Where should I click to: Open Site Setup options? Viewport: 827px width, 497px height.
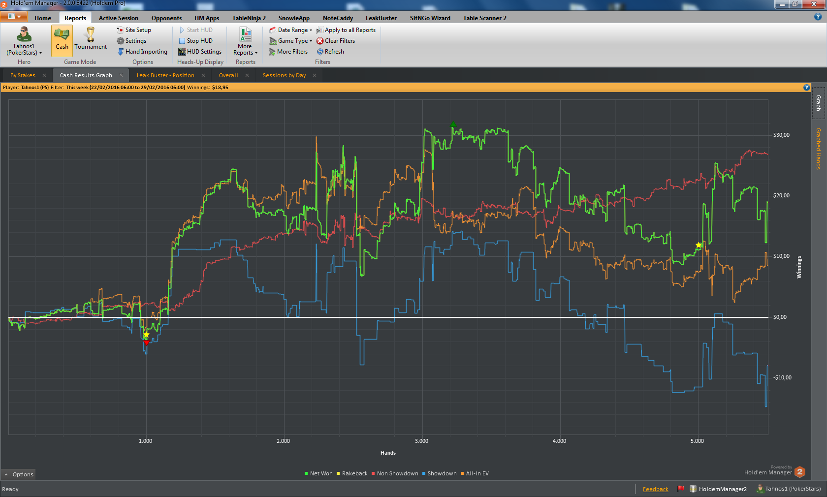pos(134,30)
